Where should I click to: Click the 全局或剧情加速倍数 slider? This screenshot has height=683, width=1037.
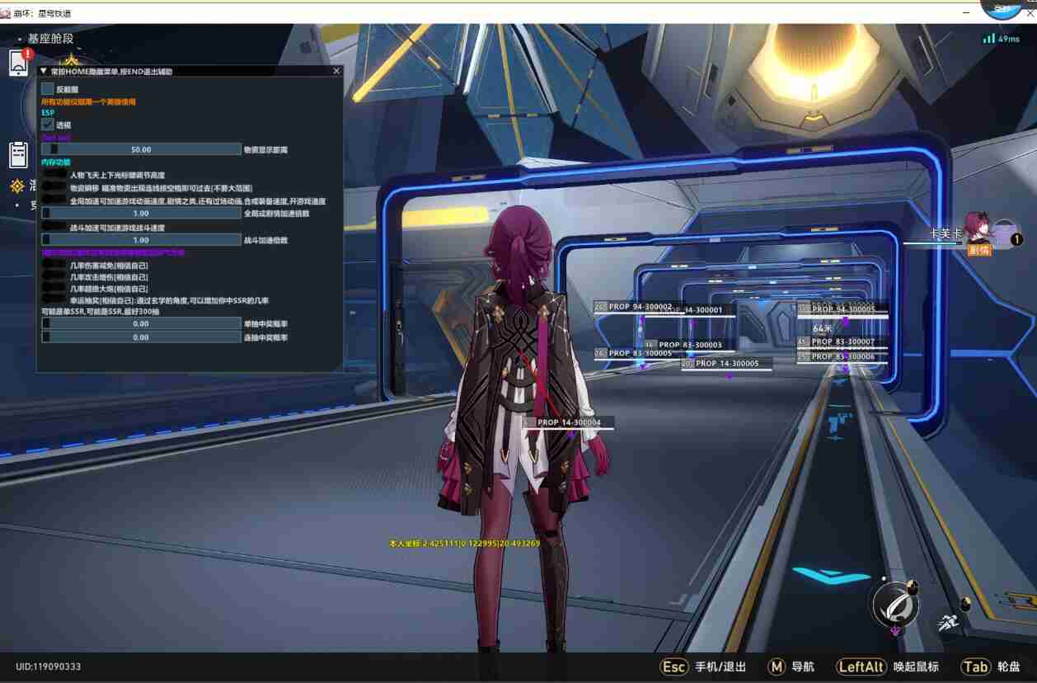141,213
